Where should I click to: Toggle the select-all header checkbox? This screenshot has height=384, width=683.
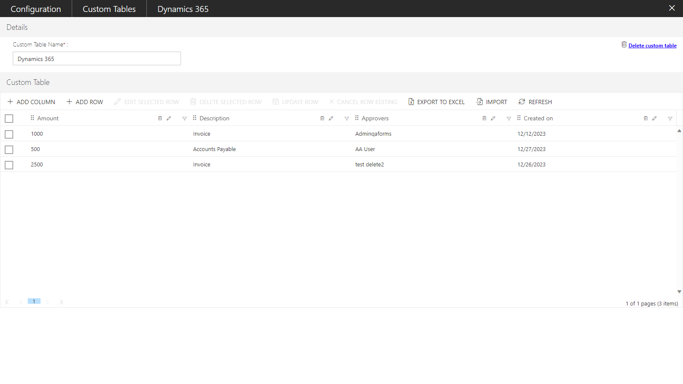click(9, 119)
